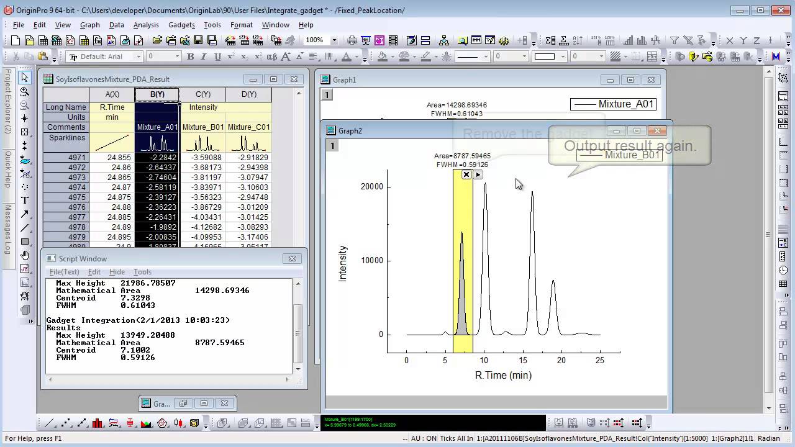Toggle Italic formatting
This screenshot has width=795, height=447.
(x=204, y=56)
